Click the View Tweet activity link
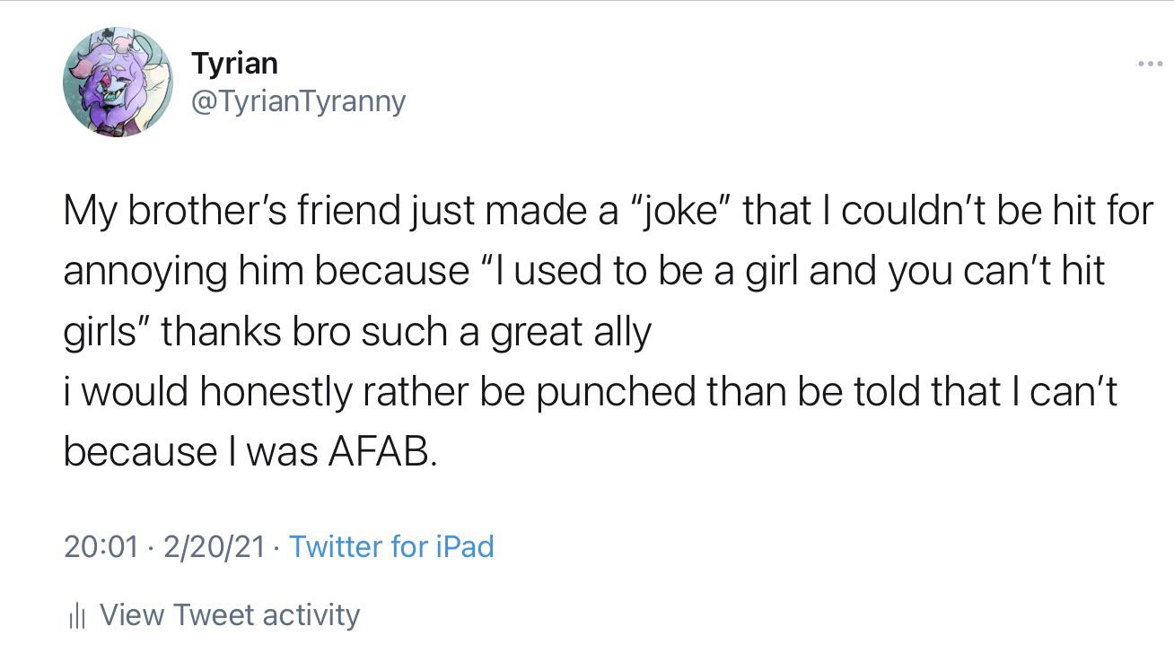 click(230, 615)
